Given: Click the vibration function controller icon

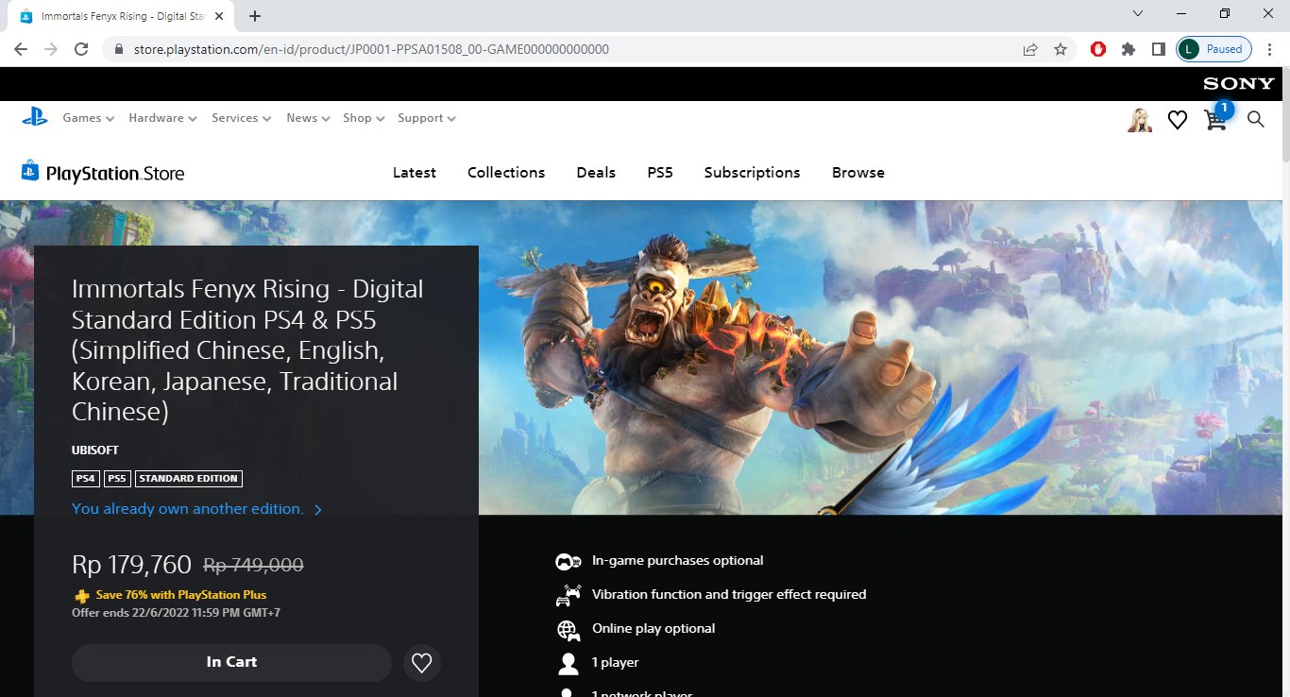Looking at the screenshot, I should pyautogui.click(x=568, y=596).
